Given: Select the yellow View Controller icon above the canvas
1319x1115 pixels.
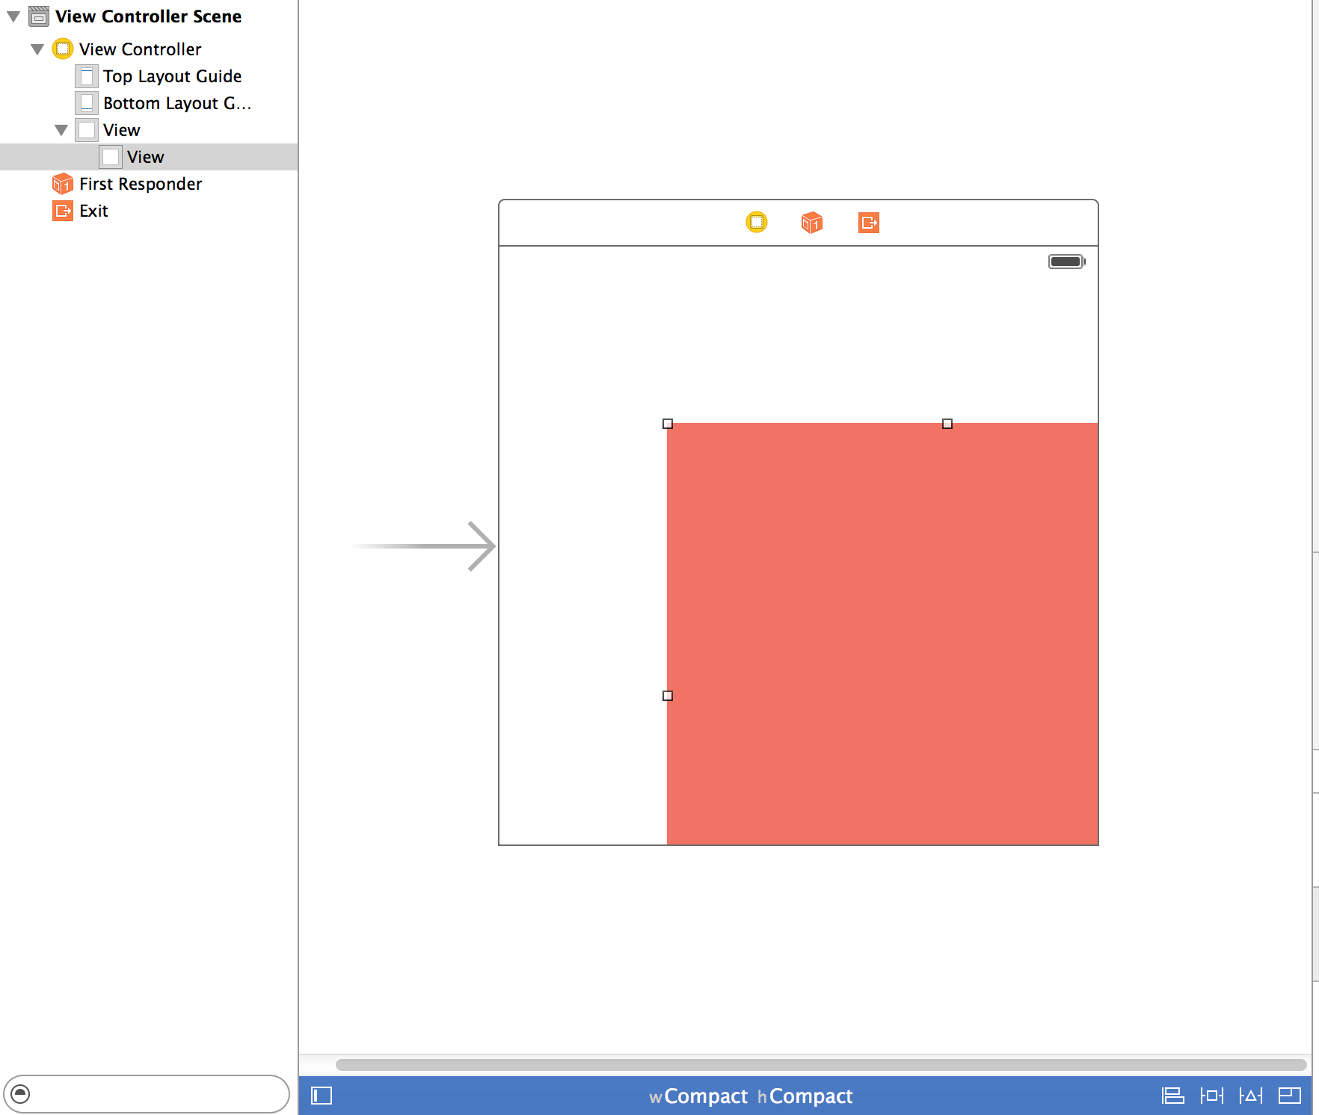Looking at the screenshot, I should (x=757, y=222).
